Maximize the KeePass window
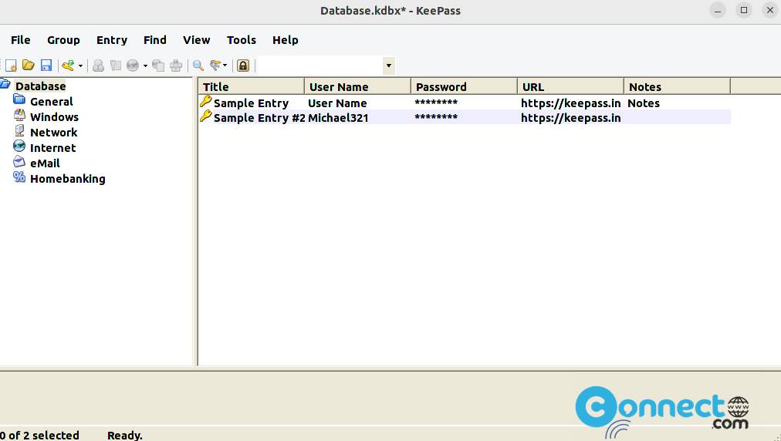 click(744, 10)
